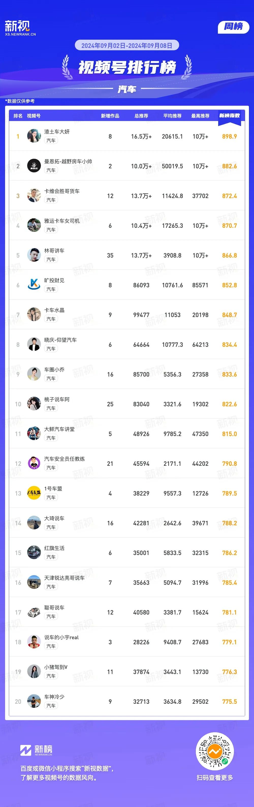Open the 汽车安全员任教练 purple avatar
The width and height of the screenshot is (254, 807).
(34, 463)
